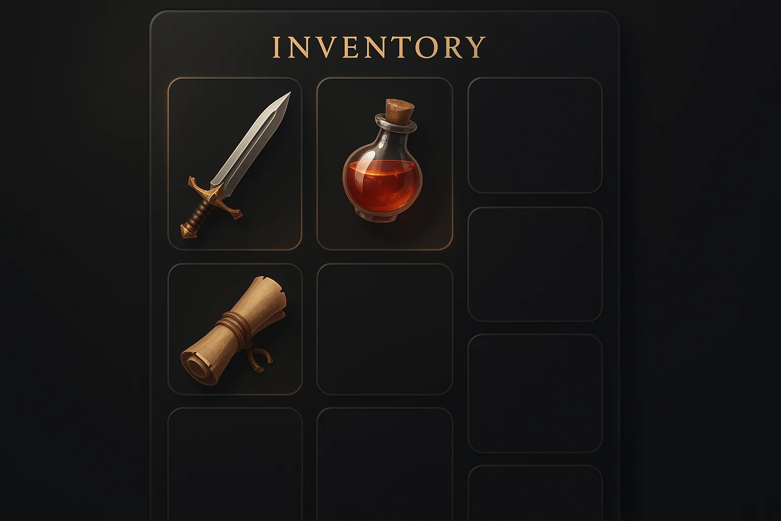Select the partially visible bottom slot of the right column

[535, 493]
